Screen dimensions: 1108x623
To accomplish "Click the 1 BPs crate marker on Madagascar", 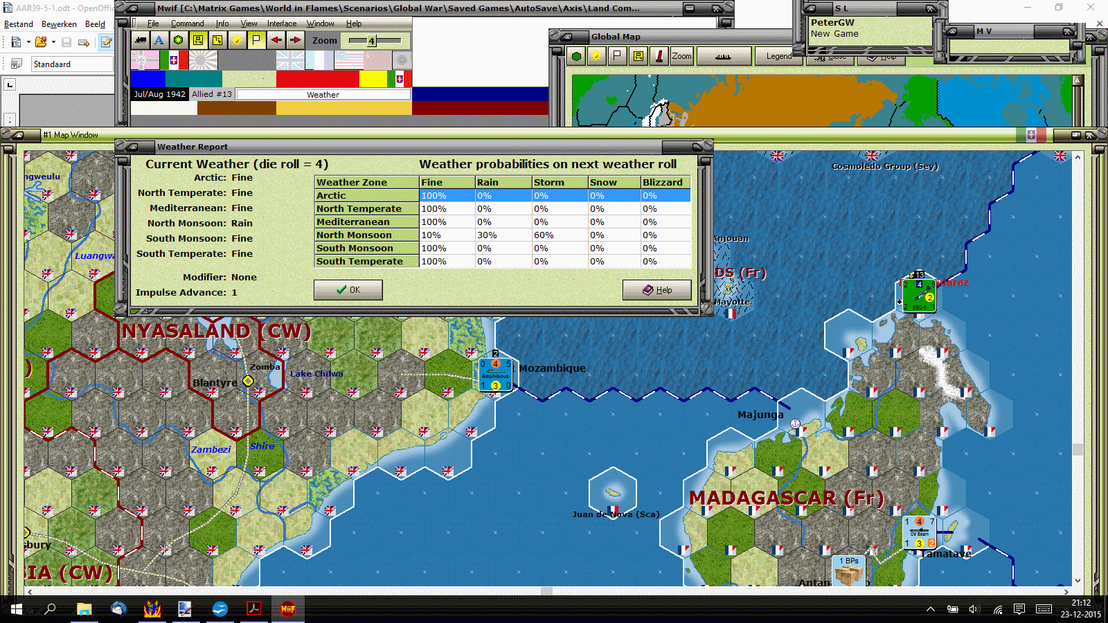I will pos(849,571).
